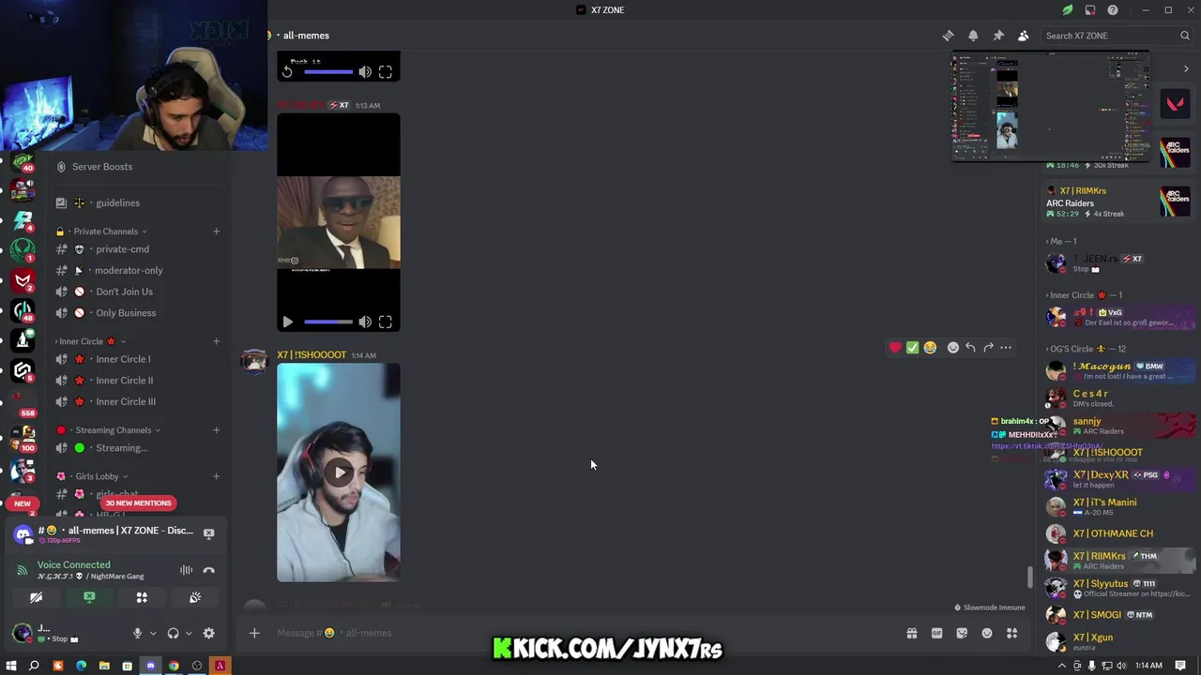The width and height of the screenshot is (1201, 675).
Task: Open the Discord help icon
Action: (1113, 10)
